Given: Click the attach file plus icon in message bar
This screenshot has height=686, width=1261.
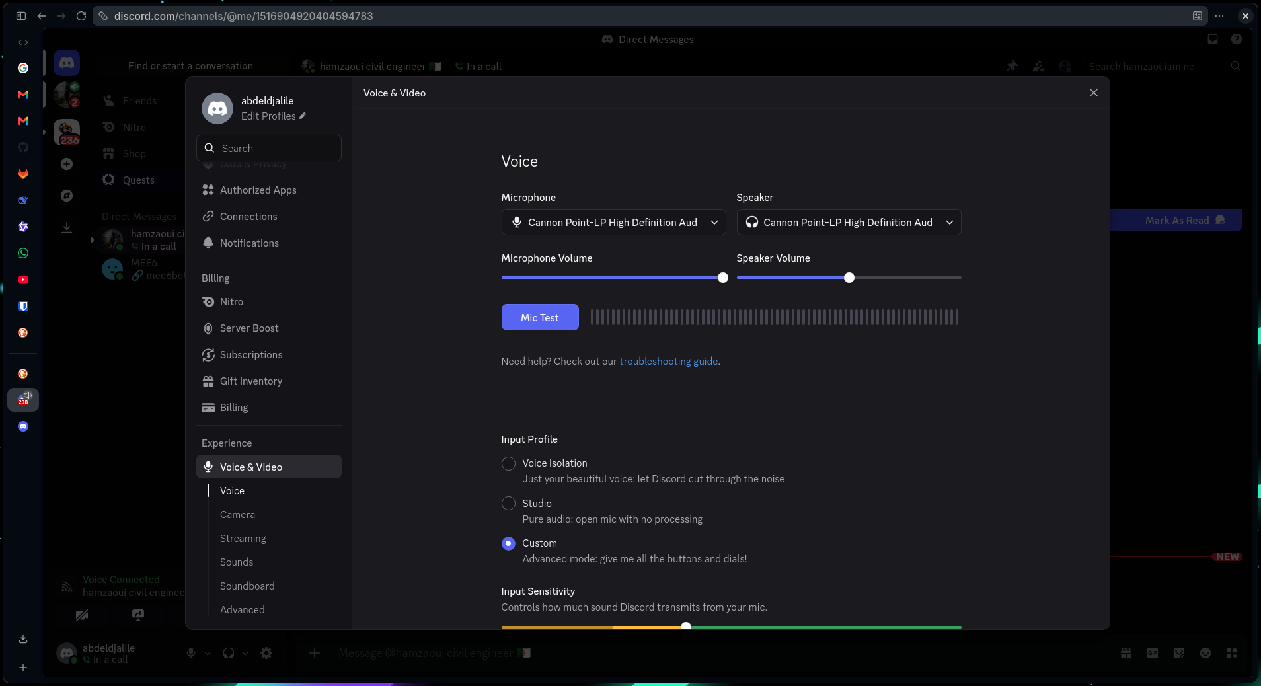Looking at the screenshot, I should pyautogui.click(x=315, y=653).
